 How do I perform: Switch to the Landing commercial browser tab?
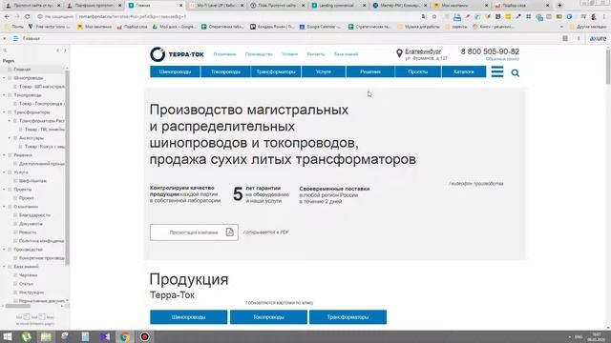coord(337,6)
